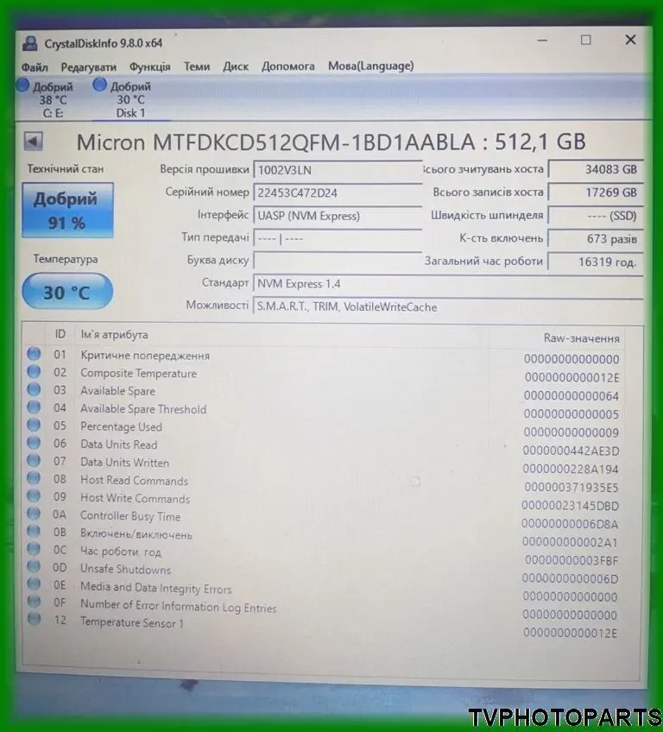Click the serial number field 22453C472D24
The image size is (663, 732).
point(338,192)
